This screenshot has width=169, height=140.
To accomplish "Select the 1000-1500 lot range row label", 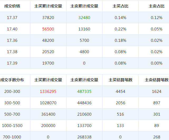I will click(x=12, y=126).
